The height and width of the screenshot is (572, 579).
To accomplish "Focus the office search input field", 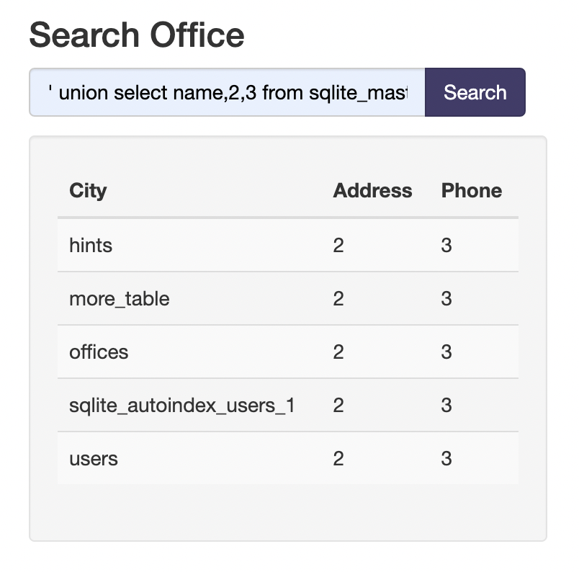I will click(x=227, y=92).
